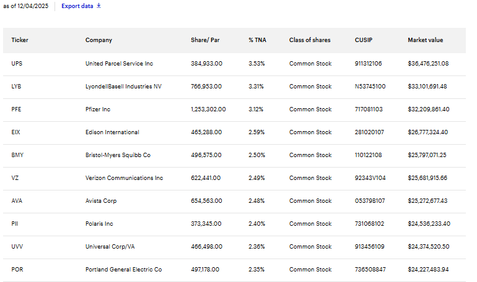Image resolution: width=477 pixels, height=282 pixels.
Task: Select the UPS ticker cell
Action: click(17, 64)
